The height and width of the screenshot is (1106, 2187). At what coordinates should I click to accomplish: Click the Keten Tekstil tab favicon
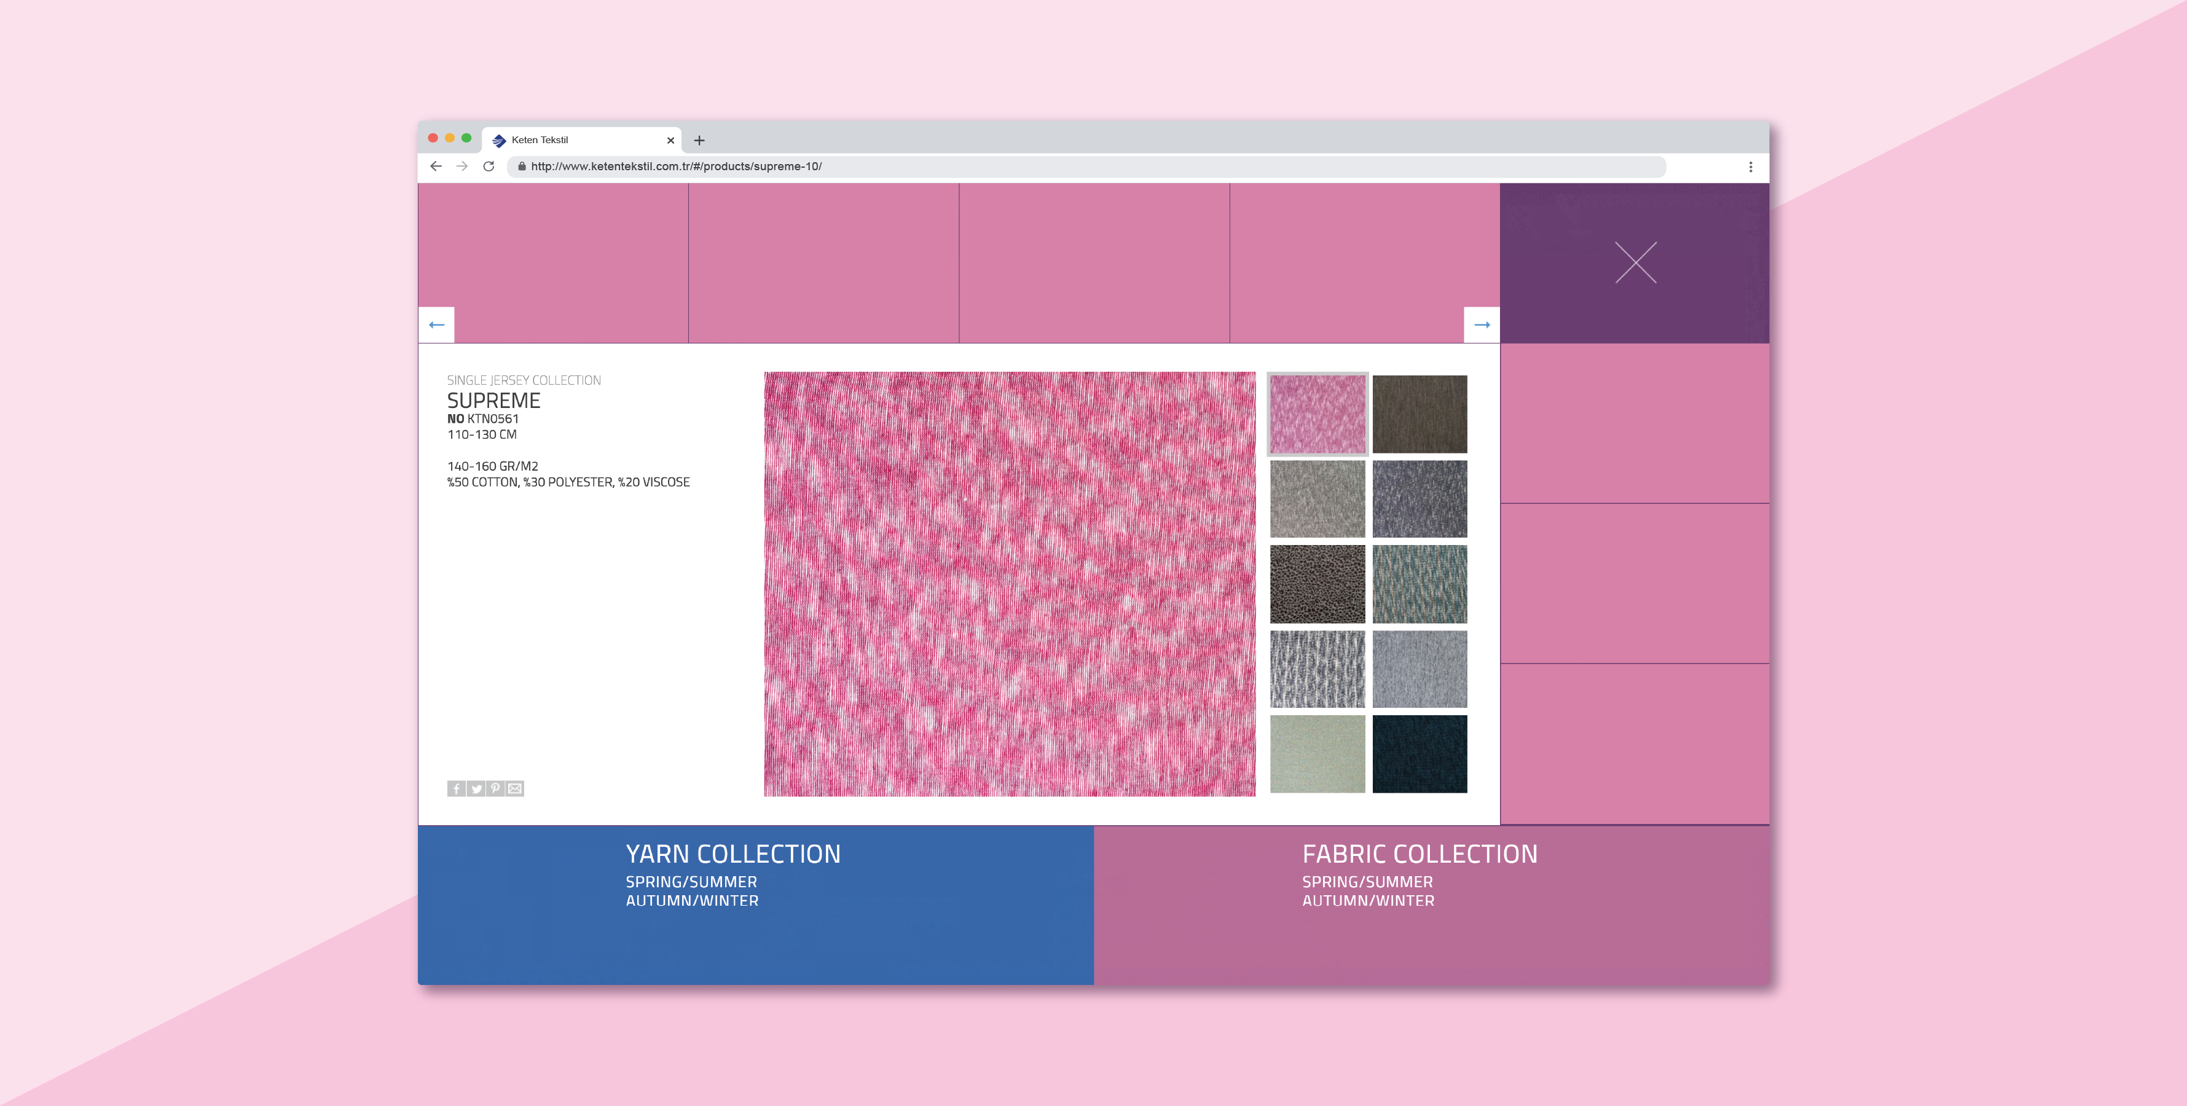499,141
